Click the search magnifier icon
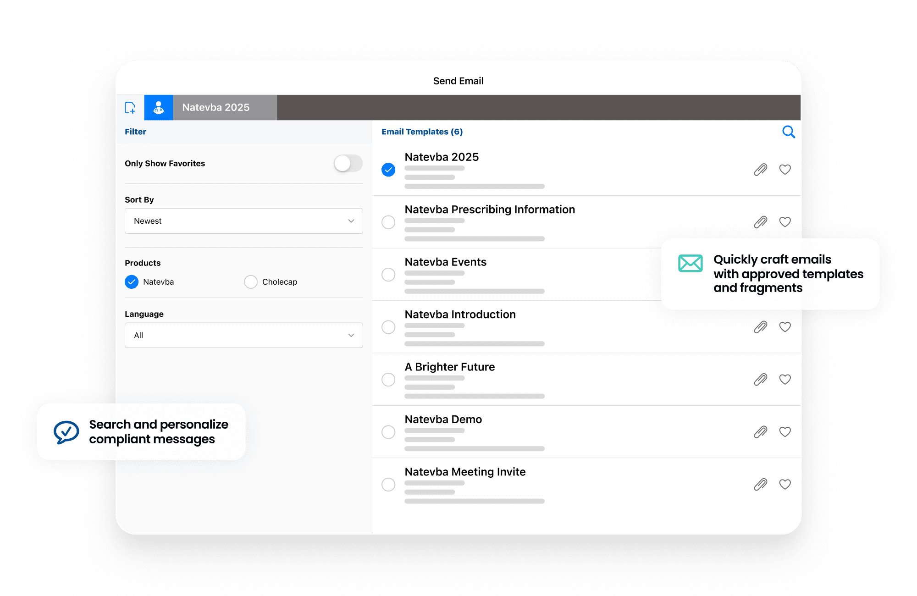The height and width of the screenshot is (596, 917). tap(788, 132)
